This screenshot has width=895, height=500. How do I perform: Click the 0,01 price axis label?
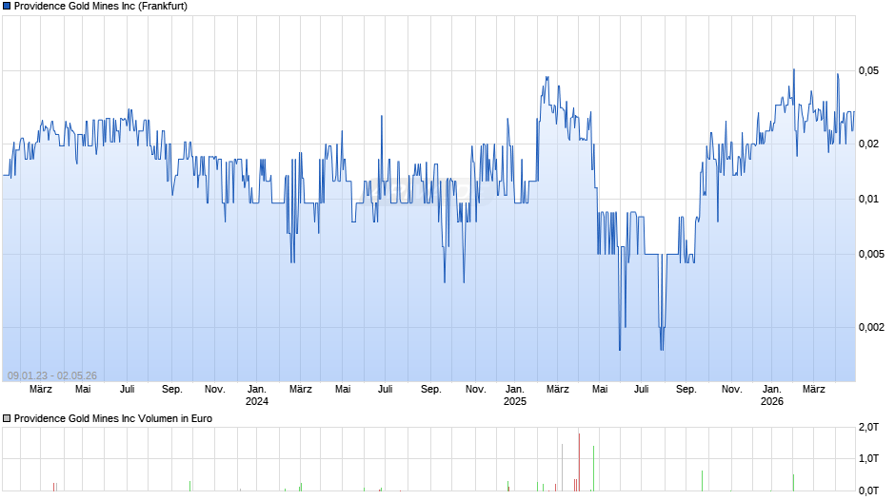click(x=868, y=199)
